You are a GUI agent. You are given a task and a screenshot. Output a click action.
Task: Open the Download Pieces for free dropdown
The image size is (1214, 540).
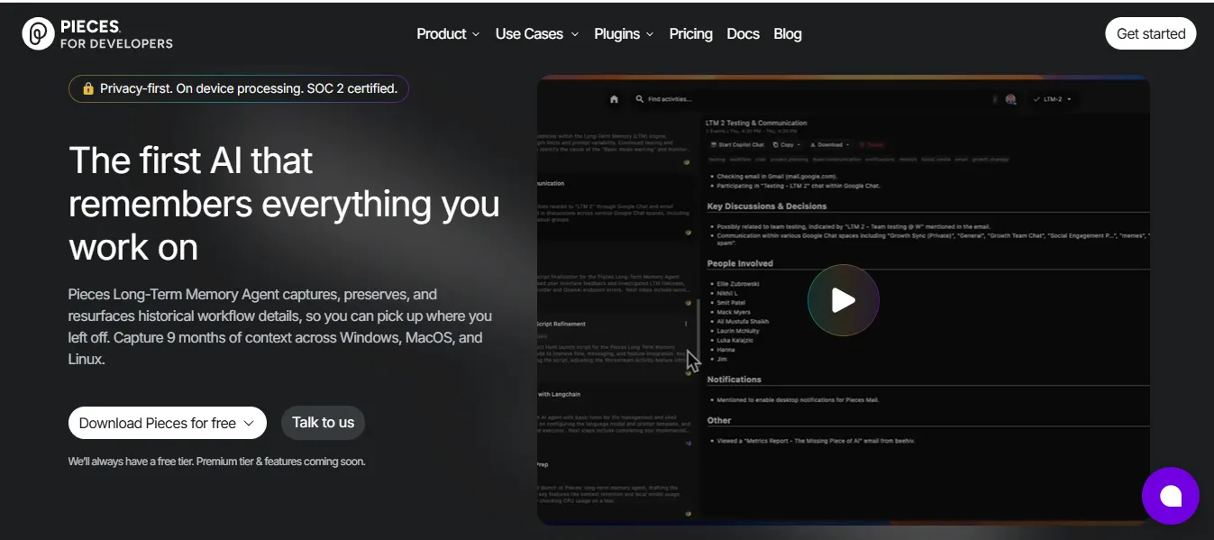(x=167, y=423)
